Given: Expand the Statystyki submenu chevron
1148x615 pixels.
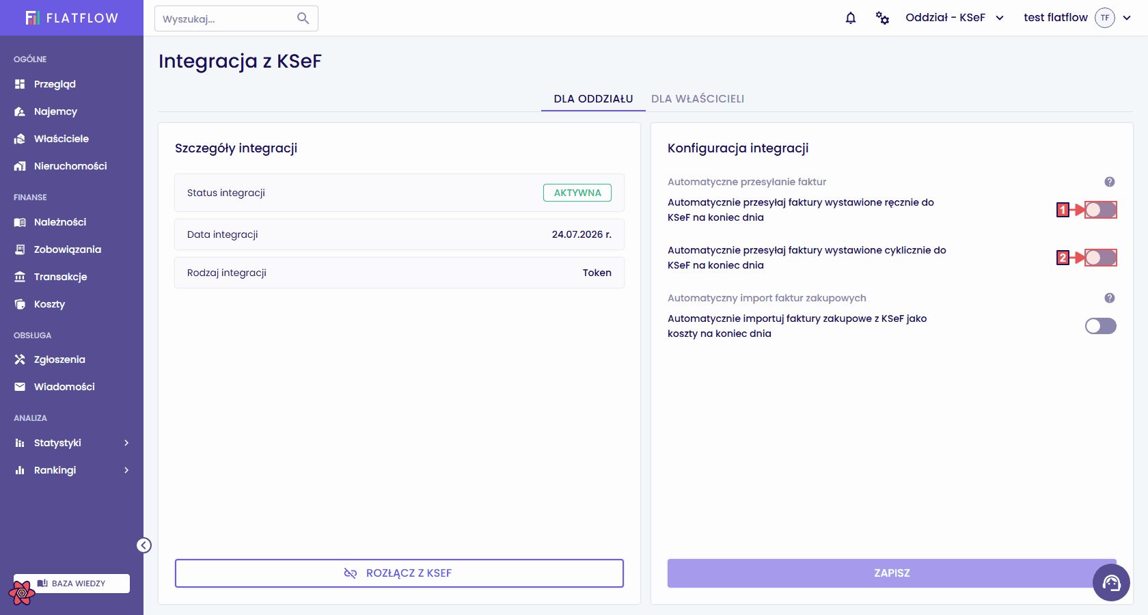Looking at the screenshot, I should click(126, 443).
